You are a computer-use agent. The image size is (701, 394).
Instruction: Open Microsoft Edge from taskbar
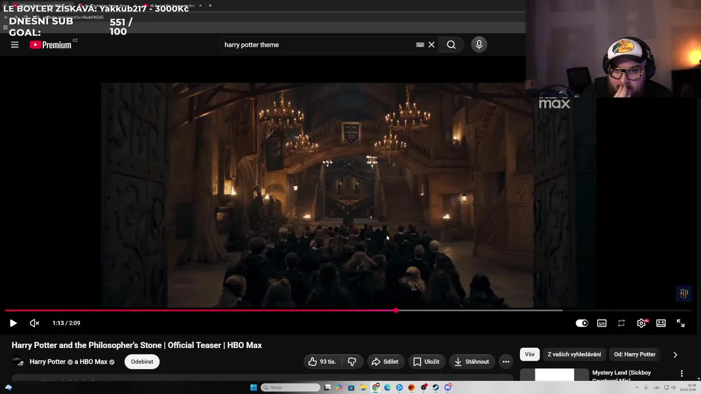point(387,387)
